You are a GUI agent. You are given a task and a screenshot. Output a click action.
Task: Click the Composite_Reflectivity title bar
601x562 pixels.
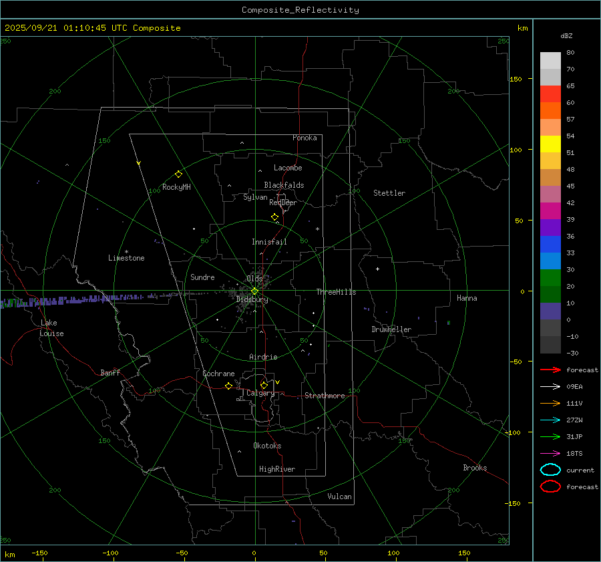300,9
